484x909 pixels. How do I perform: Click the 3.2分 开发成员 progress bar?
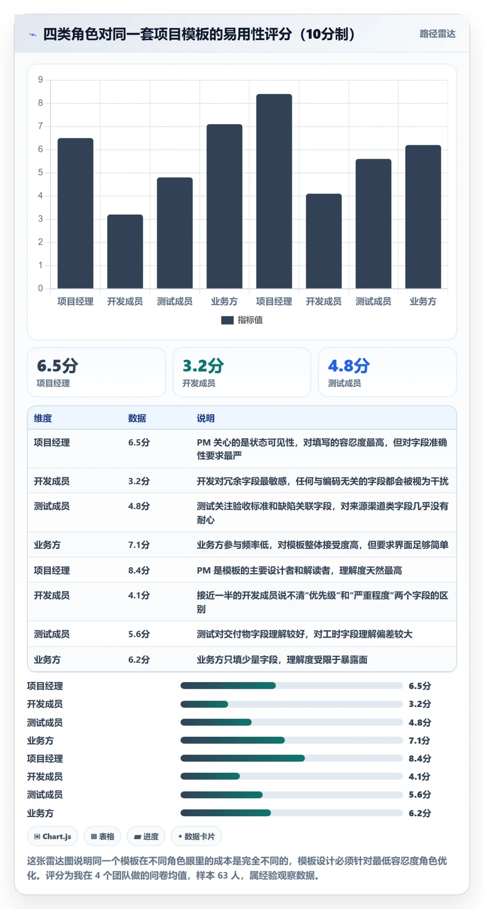[291, 704]
